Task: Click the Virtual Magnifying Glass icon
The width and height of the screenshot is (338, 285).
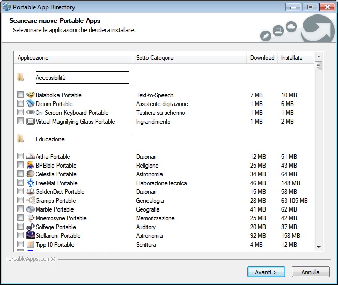Action: coord(31,121)
